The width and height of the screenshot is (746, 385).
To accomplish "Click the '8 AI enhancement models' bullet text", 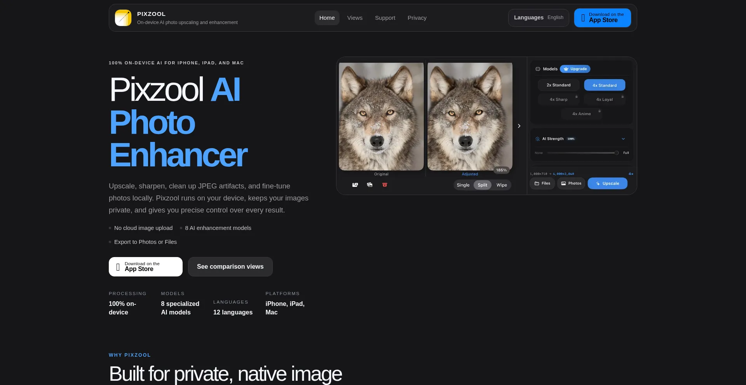I will [x=218, y=228].
